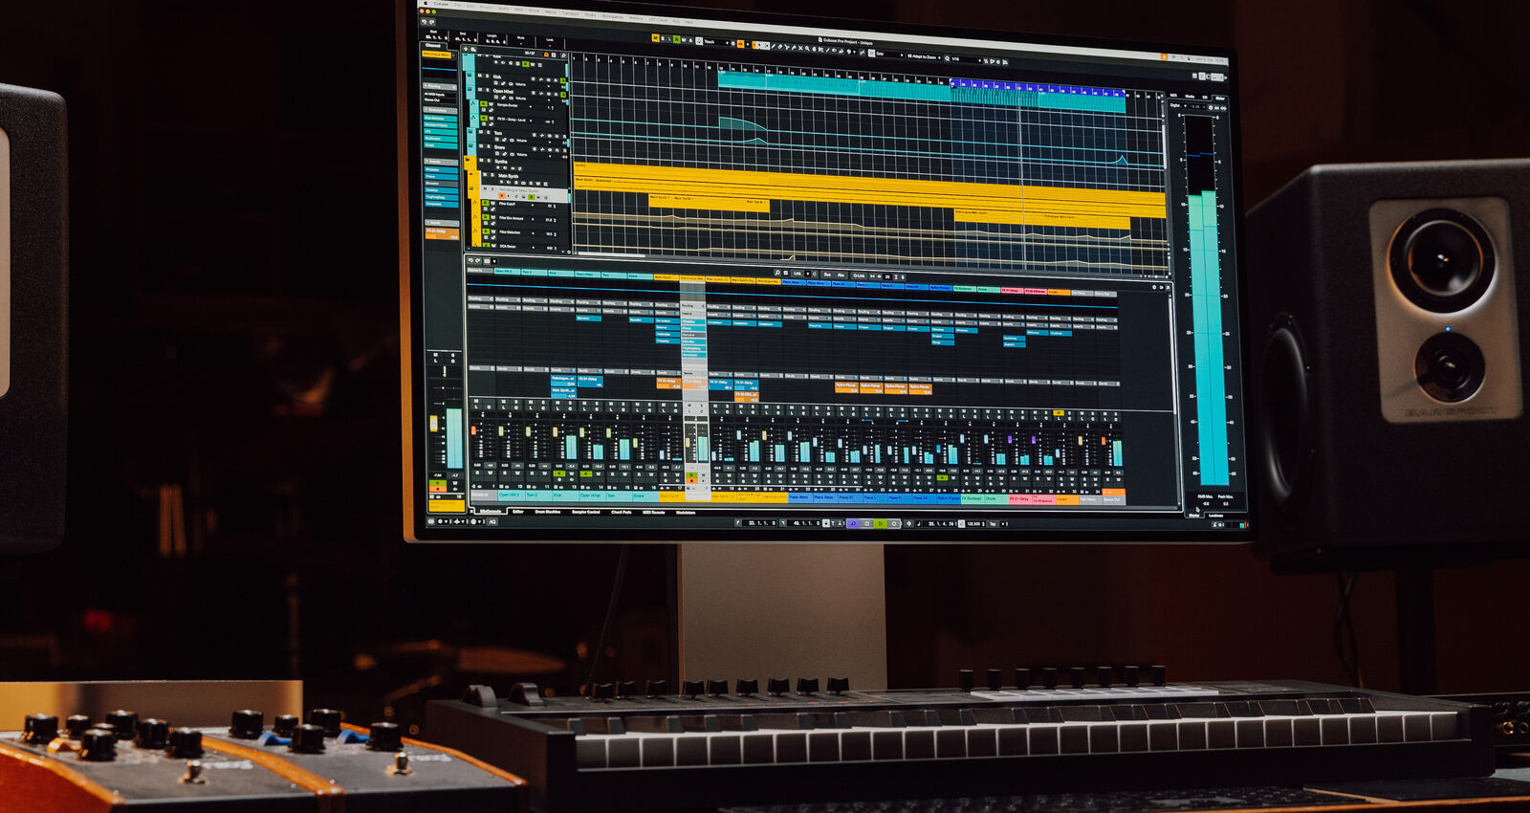Viewport: 1530px width, 813px height.
Task: Click the transport Stop button
Action: (x=867, y=524)
